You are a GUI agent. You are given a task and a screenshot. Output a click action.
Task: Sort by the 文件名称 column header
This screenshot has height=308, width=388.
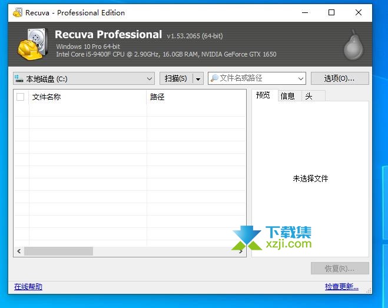point(88,97)
